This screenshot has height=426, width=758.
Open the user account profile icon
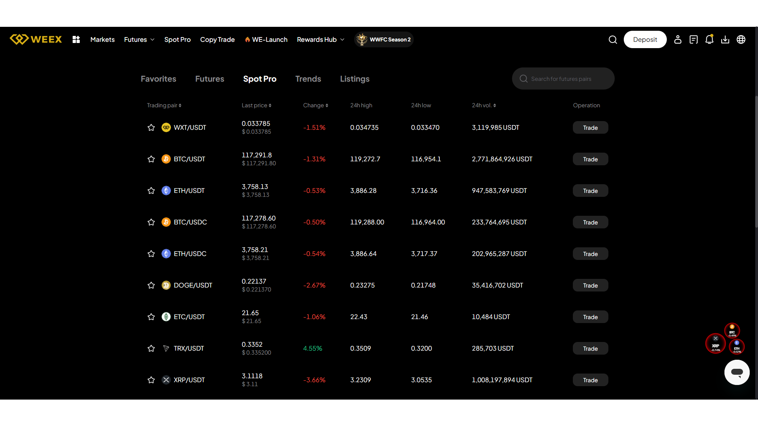point(678,39)
